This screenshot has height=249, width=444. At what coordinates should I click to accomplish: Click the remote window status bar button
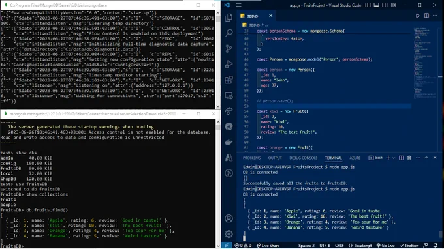[x=227, y=245]
